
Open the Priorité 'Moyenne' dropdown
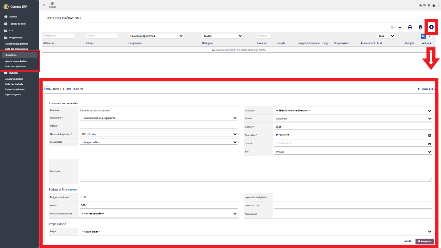click(353, 119)
